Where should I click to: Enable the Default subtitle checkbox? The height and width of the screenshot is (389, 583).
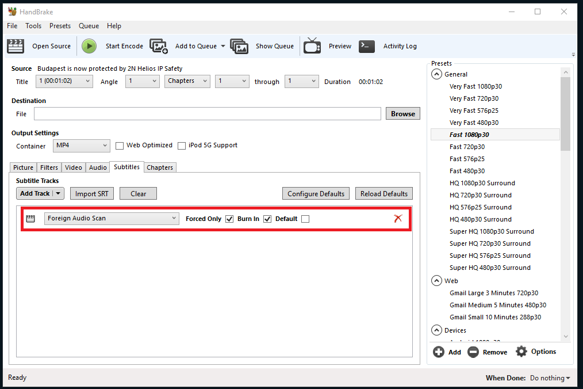pos(305,219)
